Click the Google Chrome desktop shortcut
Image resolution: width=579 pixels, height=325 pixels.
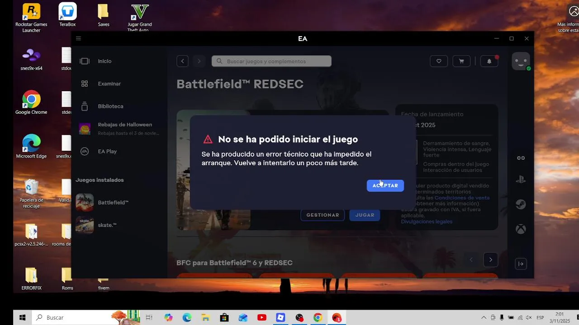pyautogui.click(x=31, y=102)
